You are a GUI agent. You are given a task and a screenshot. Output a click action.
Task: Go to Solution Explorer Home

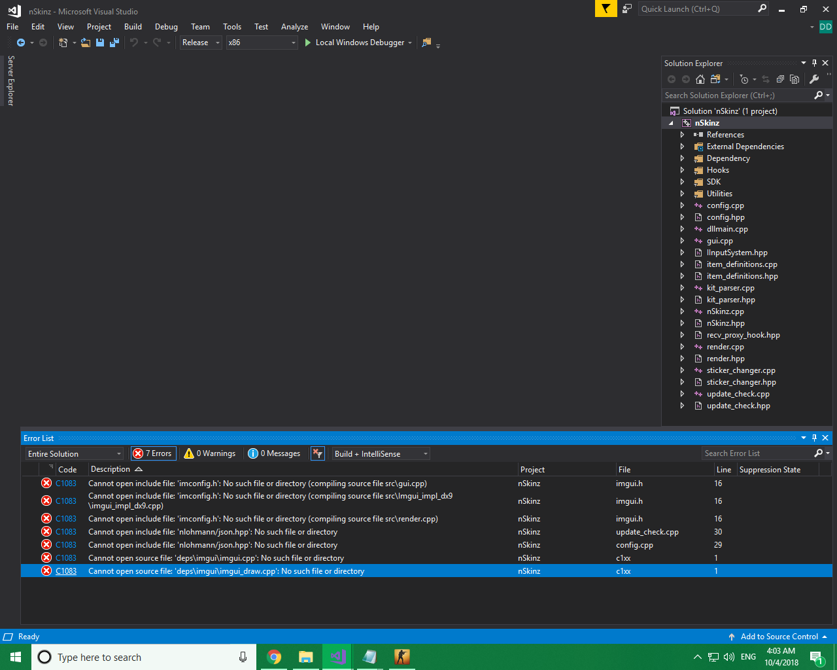pyautogui.click(x=700, y=79)
